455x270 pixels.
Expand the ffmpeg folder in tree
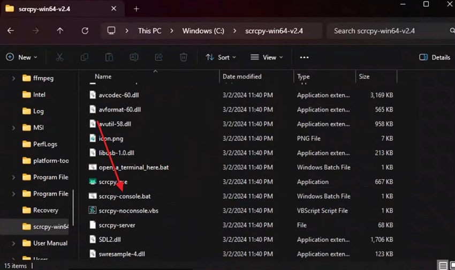(x=13, y=78)
